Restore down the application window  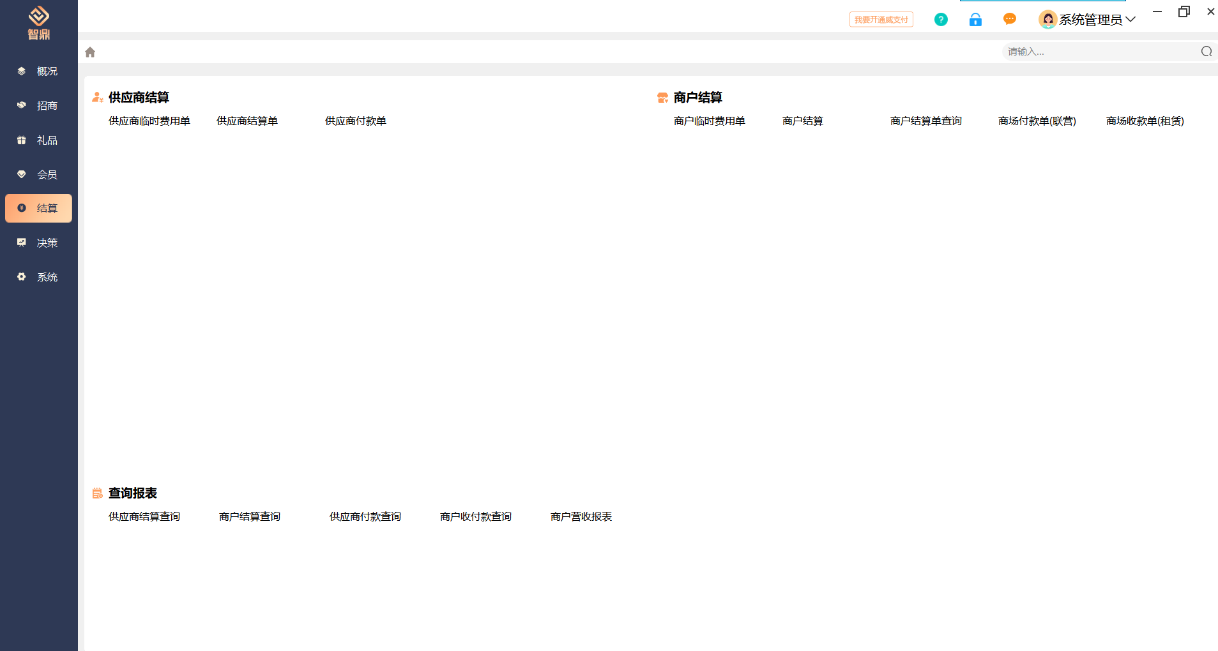click(1184, 11)
